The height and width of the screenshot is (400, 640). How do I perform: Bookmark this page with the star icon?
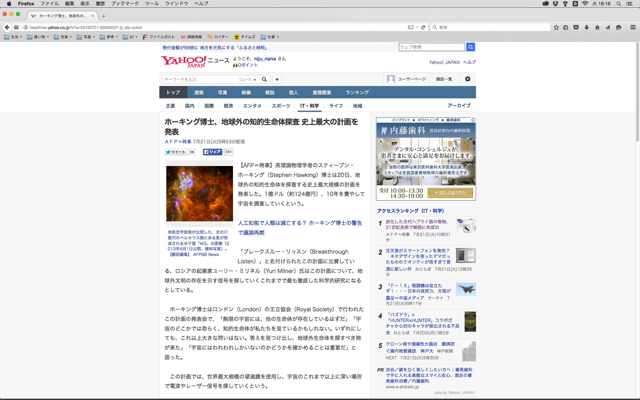556,27
